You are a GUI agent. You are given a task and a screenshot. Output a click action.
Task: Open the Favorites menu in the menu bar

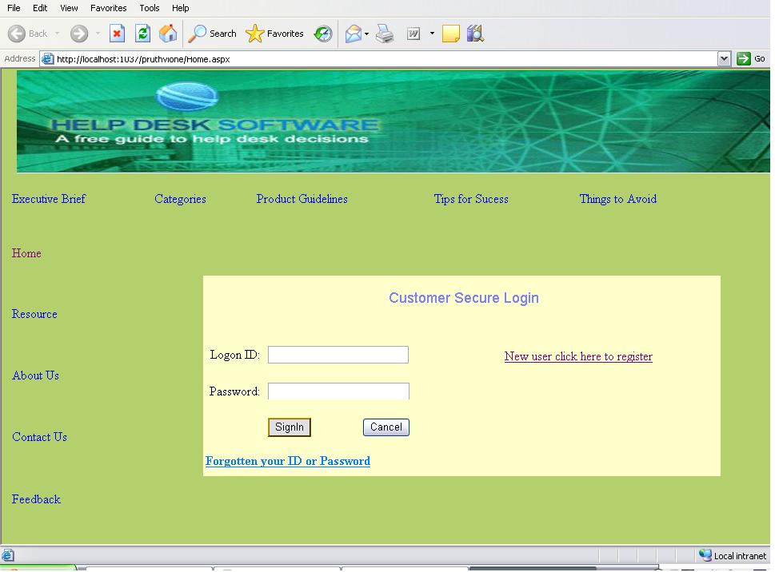[x=108, y=8]
